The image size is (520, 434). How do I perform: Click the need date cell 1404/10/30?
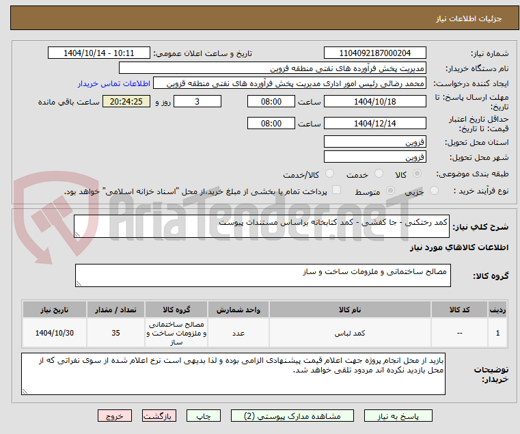55,333
